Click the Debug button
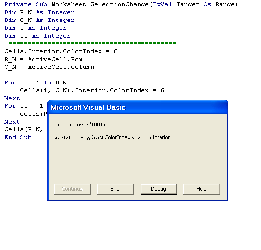The image size is (261, 250). (x=159, y=189)
